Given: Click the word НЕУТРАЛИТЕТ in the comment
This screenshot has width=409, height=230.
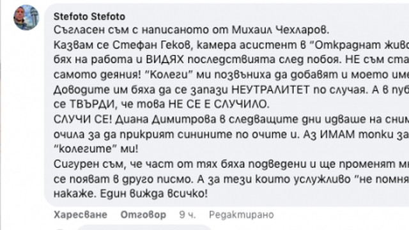Looking at the screenshot, I should coord(270,90).
